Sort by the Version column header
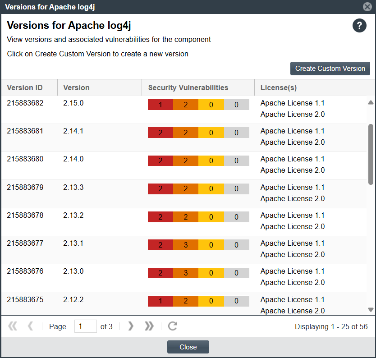 77,88
